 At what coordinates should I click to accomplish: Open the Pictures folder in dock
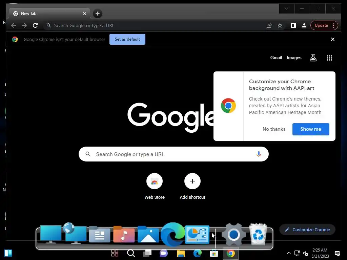(x=148, y=234)
